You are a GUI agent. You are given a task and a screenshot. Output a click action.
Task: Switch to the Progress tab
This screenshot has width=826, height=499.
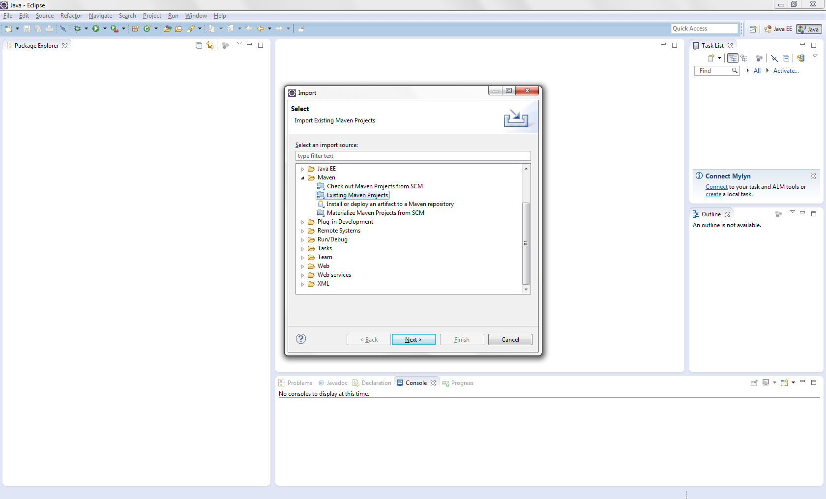(458, 383)
